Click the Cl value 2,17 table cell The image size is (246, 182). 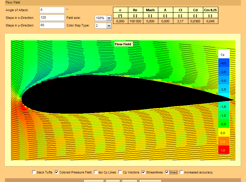[x=180, y=21]
